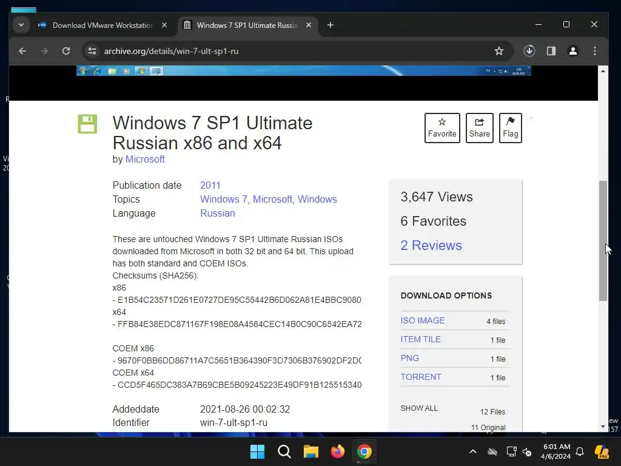Viewport: 621px width, 466px height.
Task: Click the Identifier value win-7-ult-sp1-ru
Action: (x=233, y=423)
